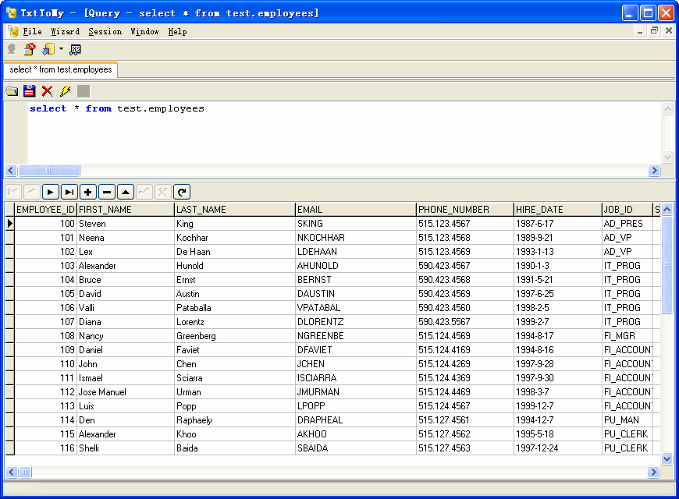Click the gray user icon in main toolbar
This screenshot has height=499, width=679.
coord(12,50)
